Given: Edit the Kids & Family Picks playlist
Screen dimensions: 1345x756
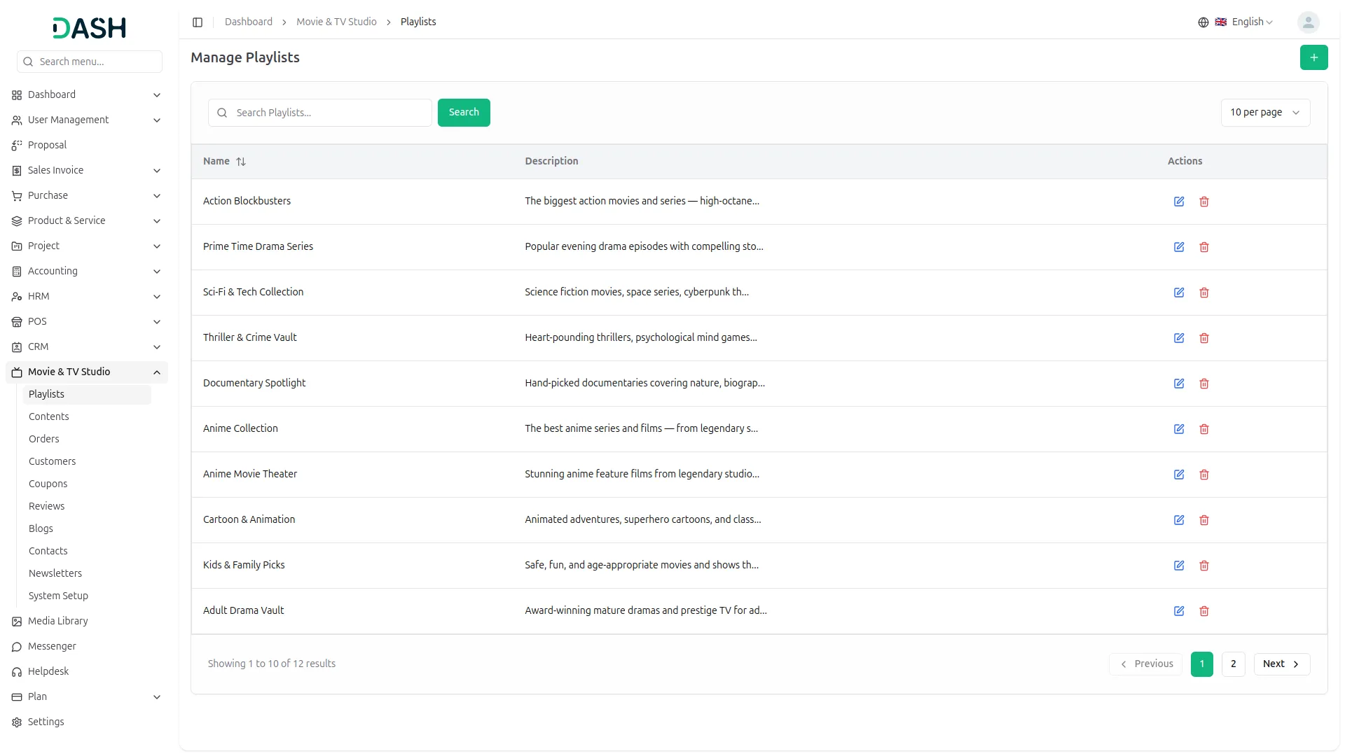Looking at the screenshot, I should (1179, 566).
